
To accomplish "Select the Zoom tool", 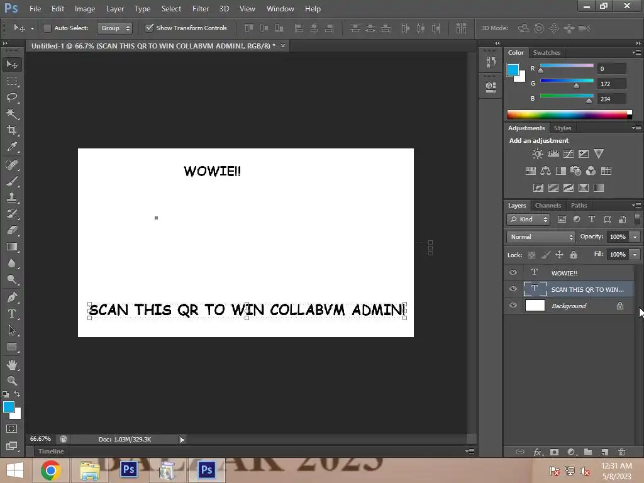I will click(x=12, y=380).
